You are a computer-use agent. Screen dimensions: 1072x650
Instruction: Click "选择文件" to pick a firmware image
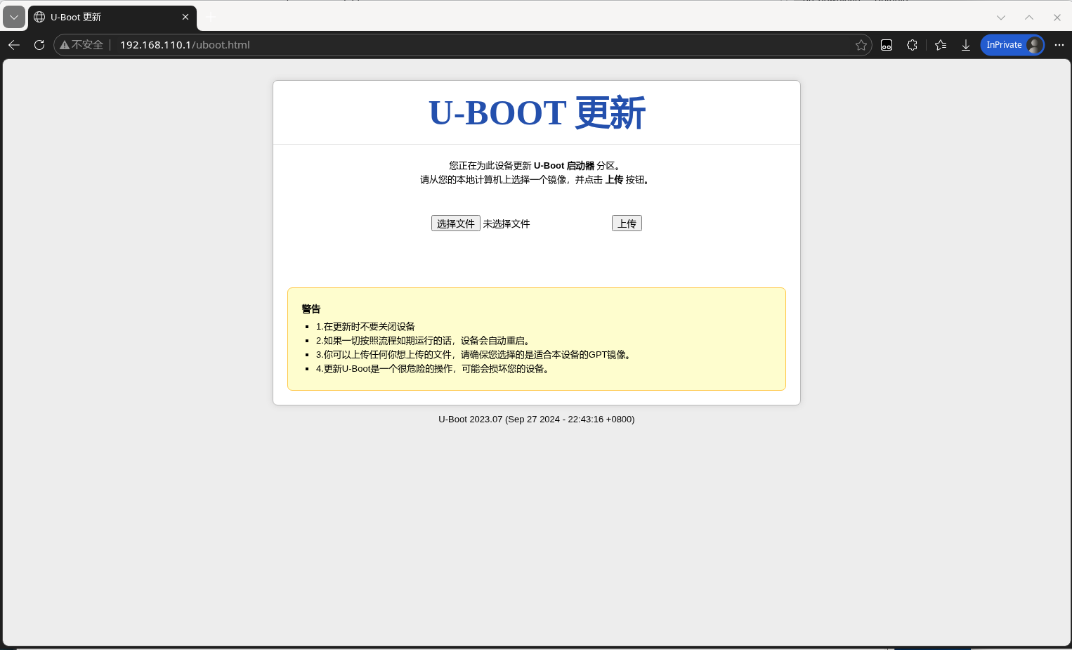click(x=455, y=223)
